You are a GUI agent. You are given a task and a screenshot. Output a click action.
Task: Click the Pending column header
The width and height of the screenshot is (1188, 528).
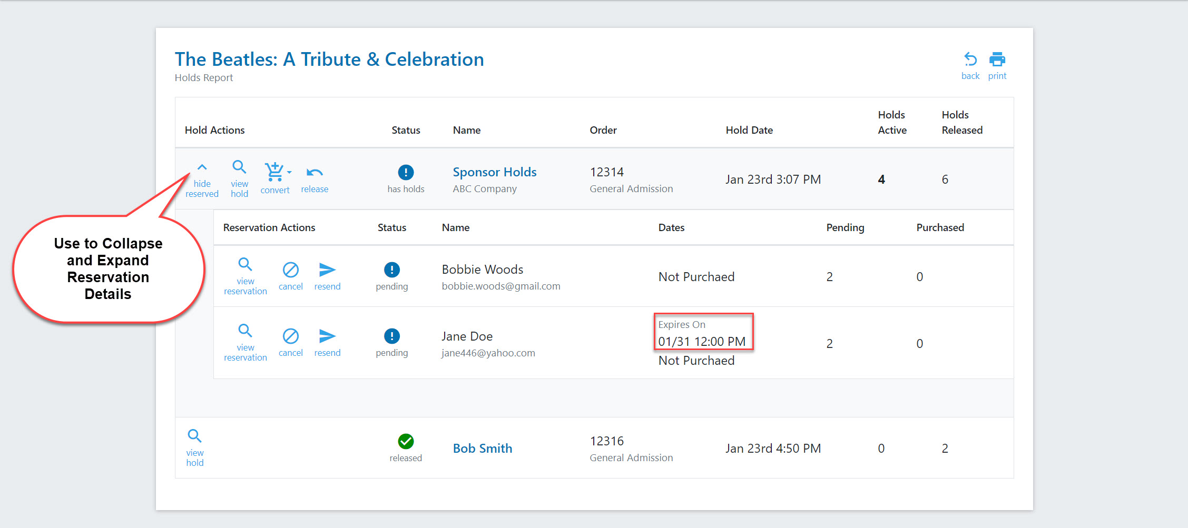tap(845, 227)
